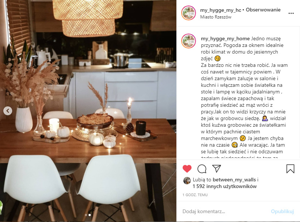Click Opublikuj to post comment

(282, 211)
